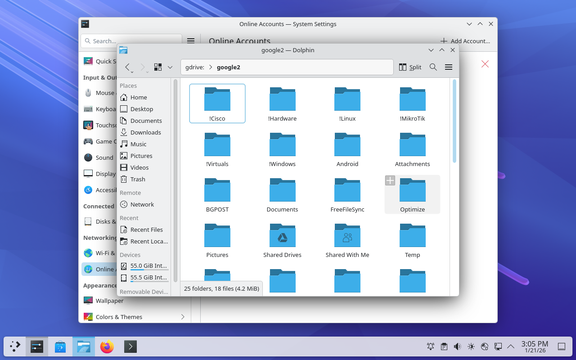576x360 pixels.
Task: Select Downloads in the Places panel
Action: [x=145, y=132]
